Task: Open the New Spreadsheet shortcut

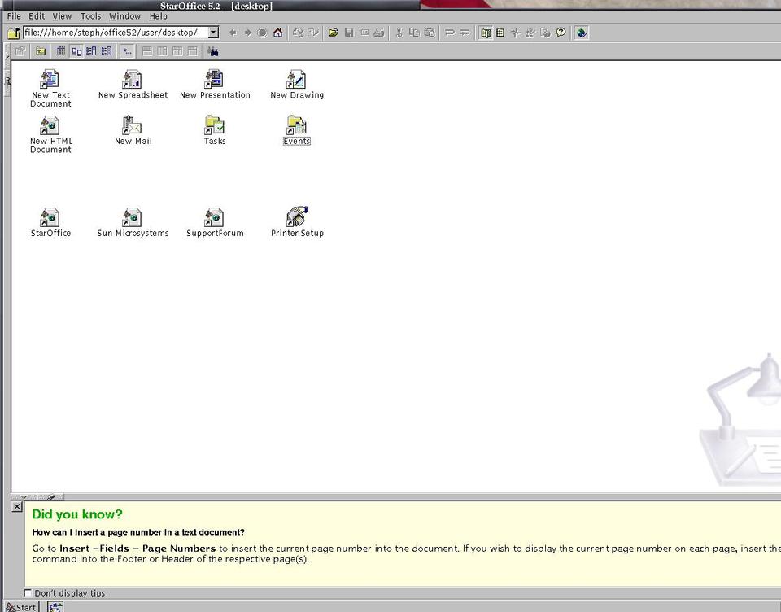Action: [132, 80]
